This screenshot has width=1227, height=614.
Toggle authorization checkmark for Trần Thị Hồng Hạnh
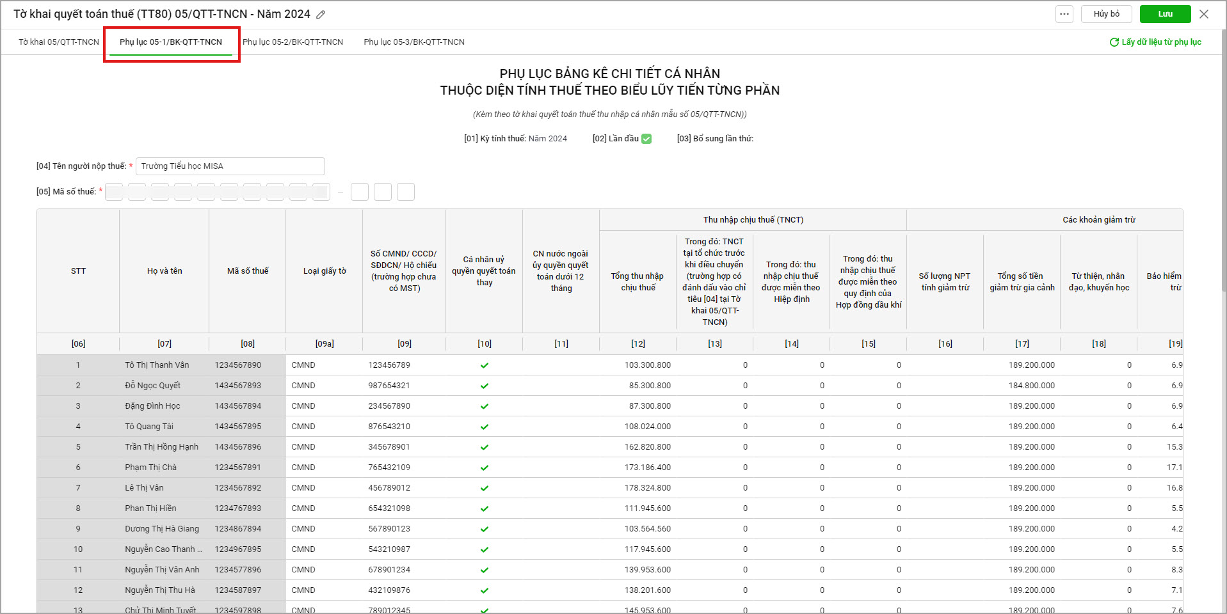(485, 447)
